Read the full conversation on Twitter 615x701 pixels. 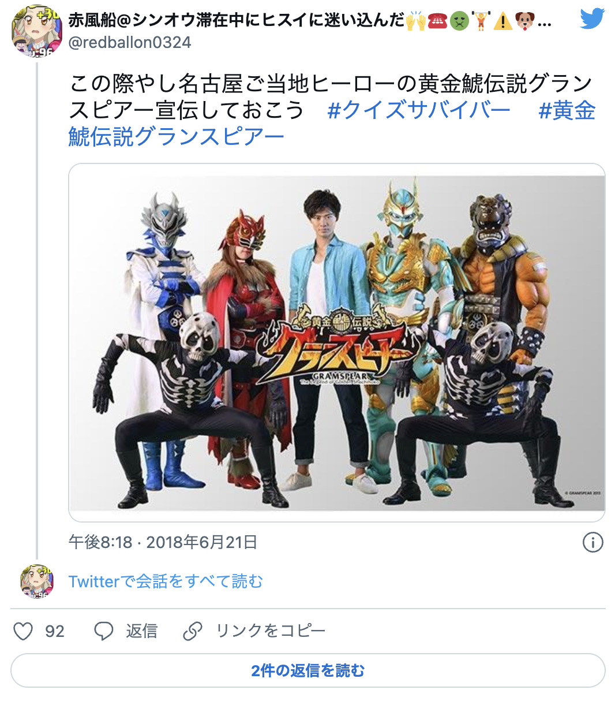[166, 581]
